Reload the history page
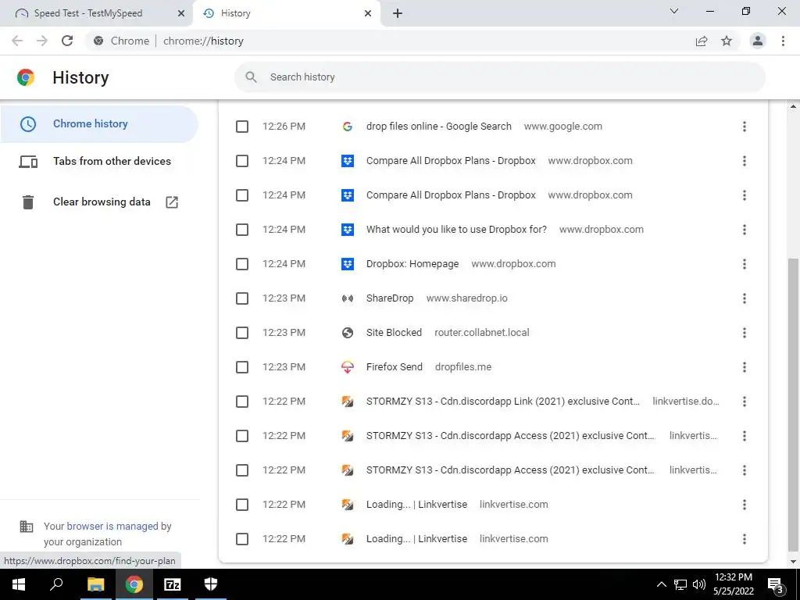The height and width of the screenshot is (600, 800). point(67,41)
